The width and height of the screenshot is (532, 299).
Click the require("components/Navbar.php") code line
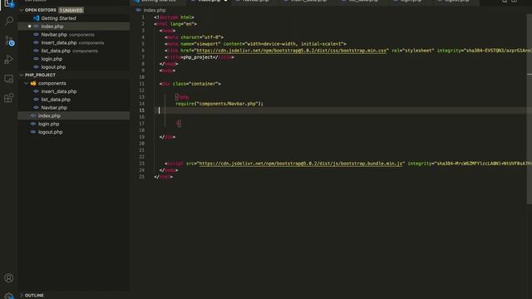(x=219, y=104)
